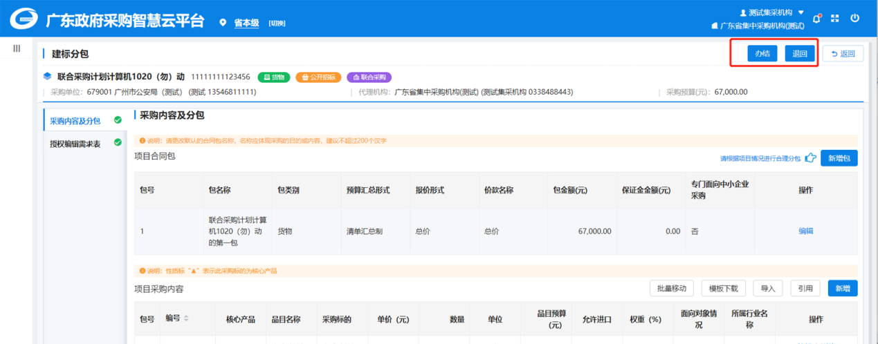Image resolution: width=878 pixels, height=344 pixels.
Task: Click the 模板下载 button
Action: click(x=724, y=288)
